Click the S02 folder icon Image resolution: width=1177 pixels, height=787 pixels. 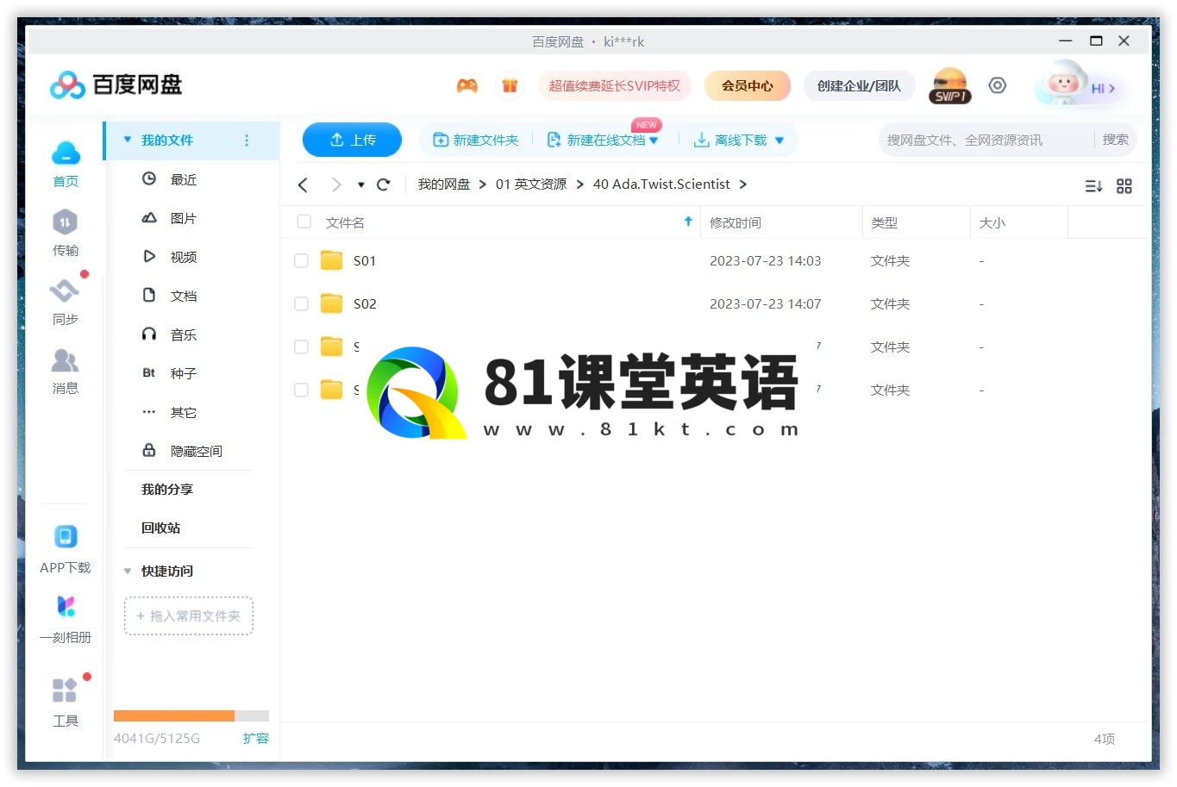point(332,303)
